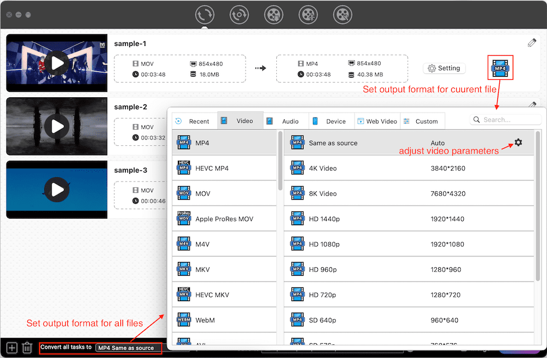Click the format list scrollbar
The image size is (547, 358).
[x=280, y=161]
